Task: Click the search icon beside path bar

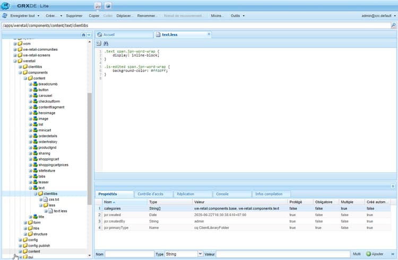Action: pyautogui.click(x=394, y=25)
